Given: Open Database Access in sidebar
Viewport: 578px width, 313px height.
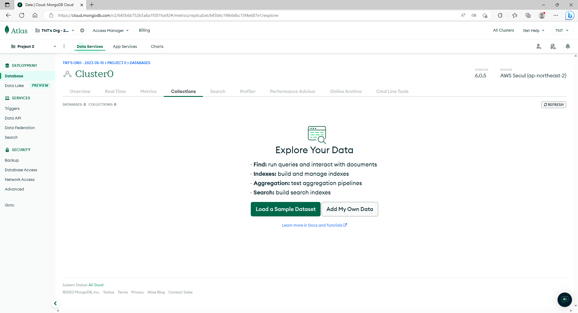Looking at the screenshot, I should 21,170.
